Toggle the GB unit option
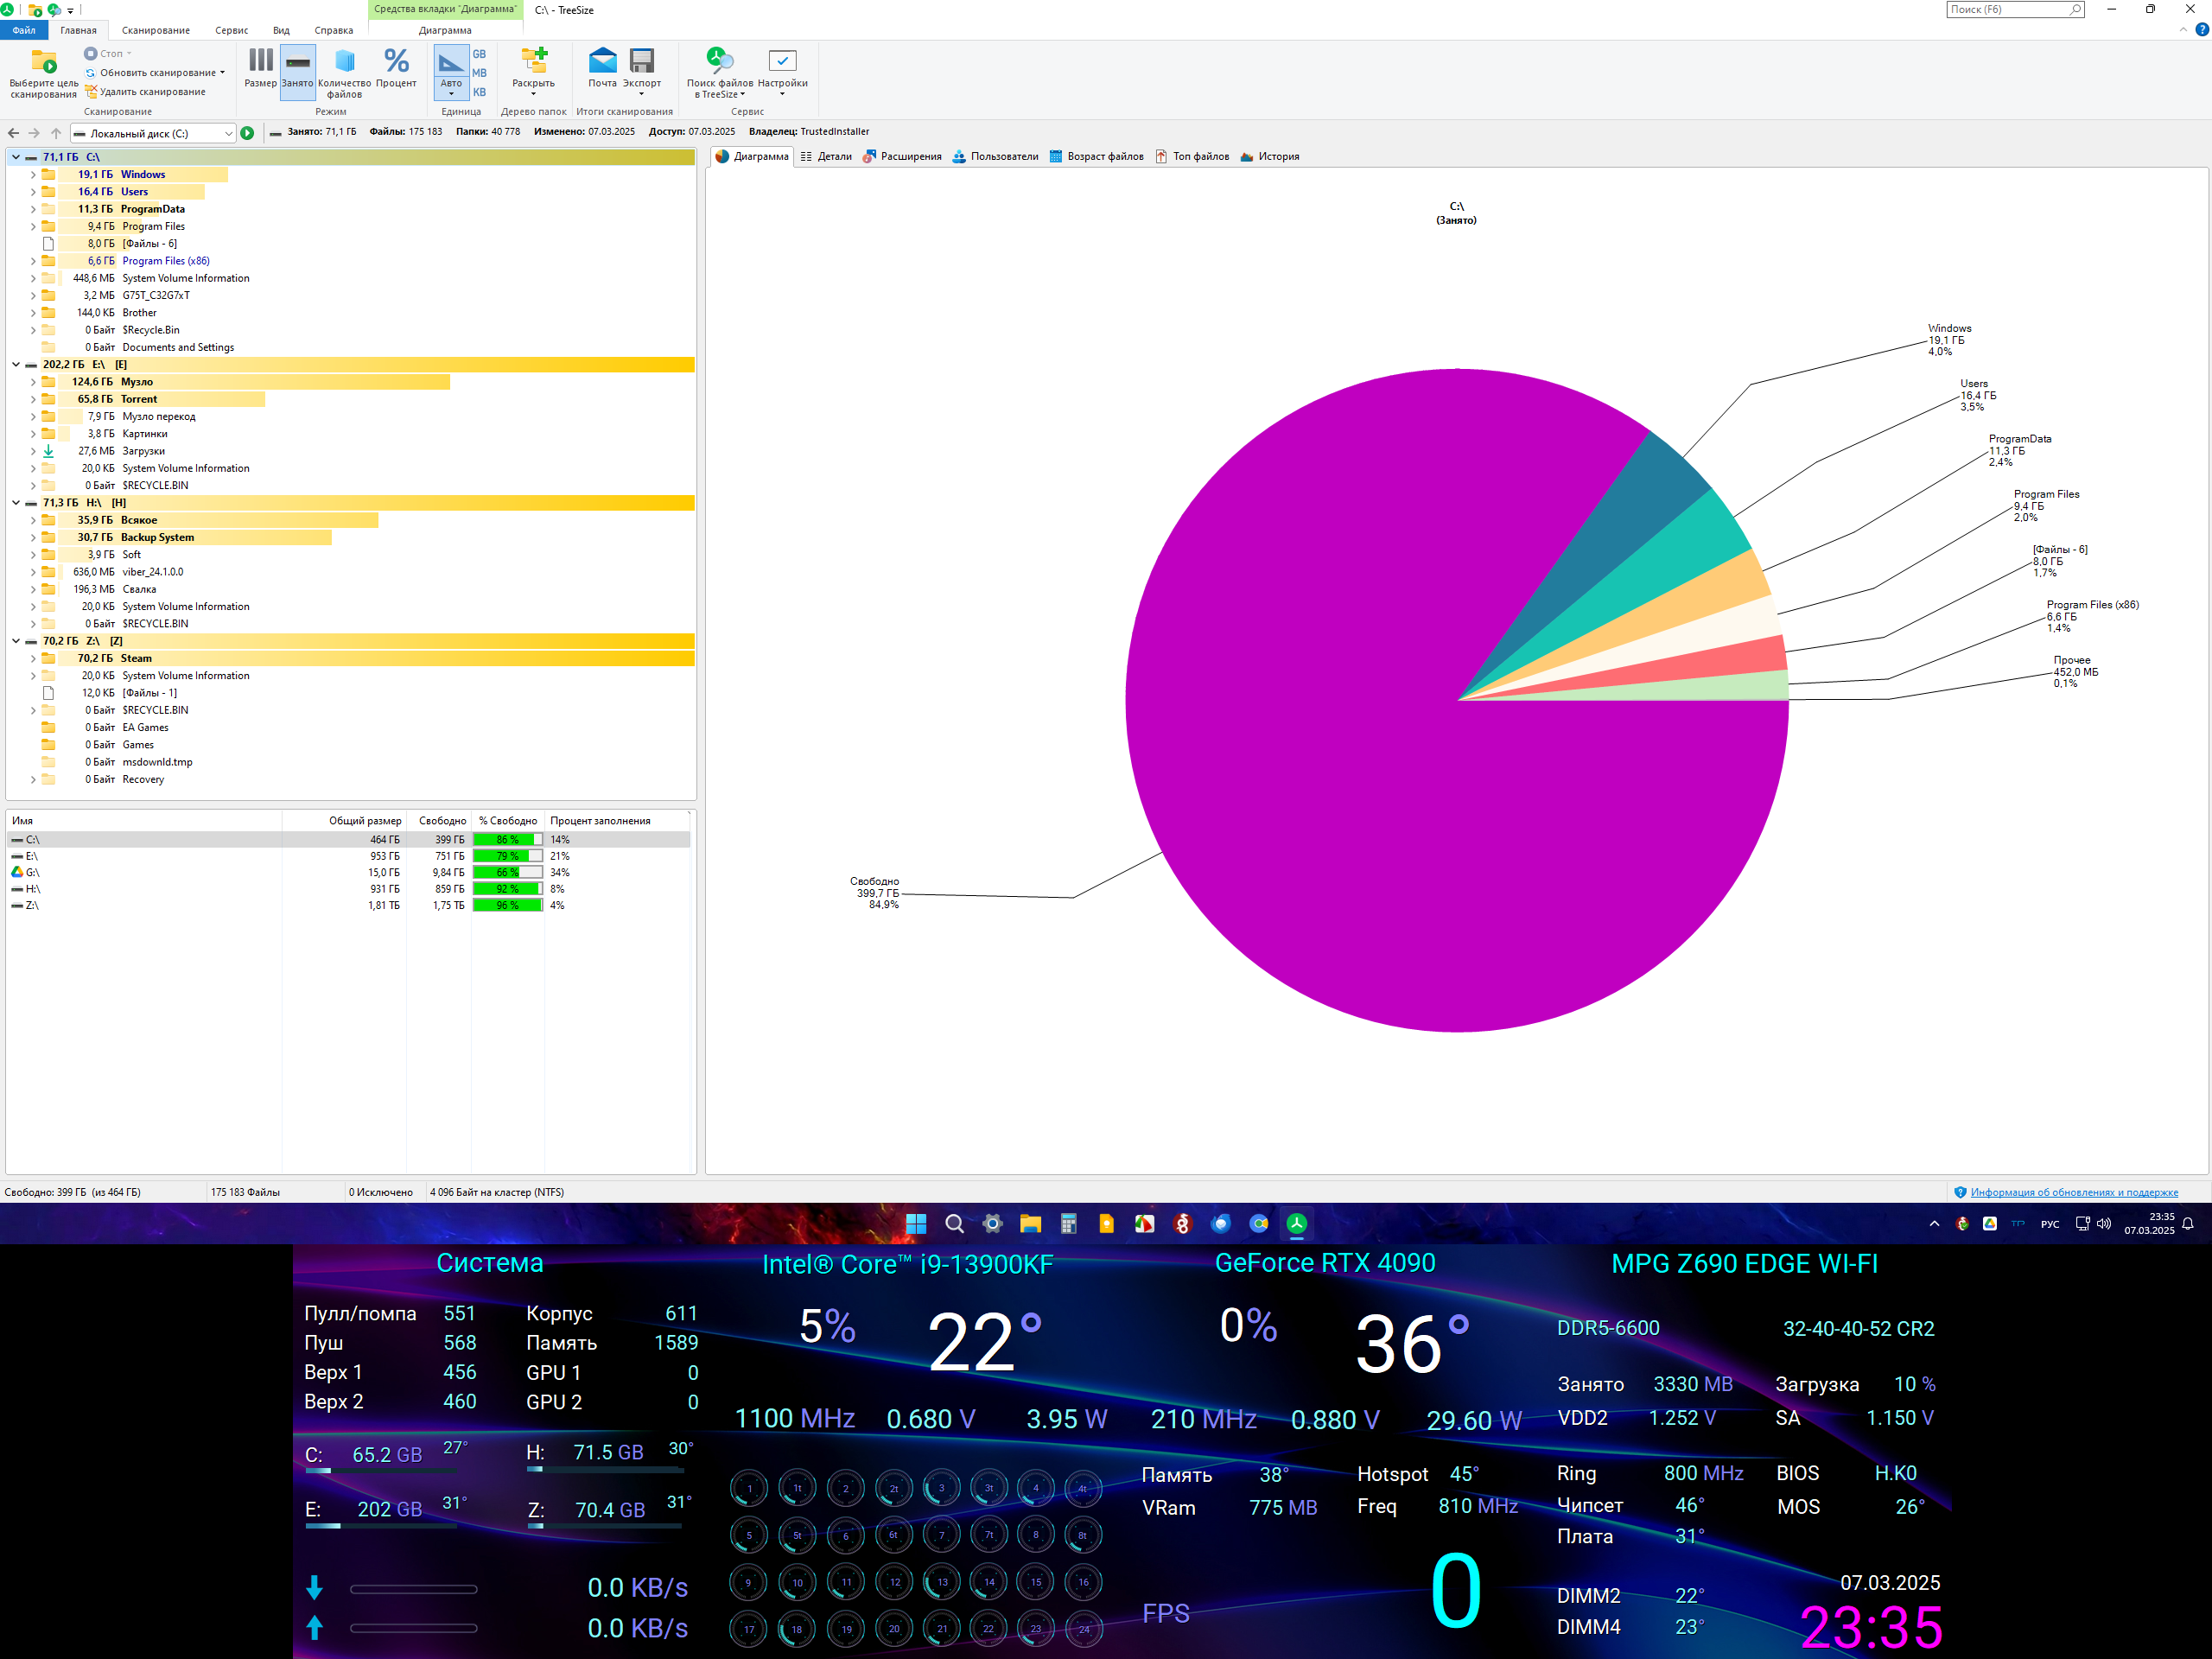This screenshot has height=1659, width=2212. [x=479, y=54]
